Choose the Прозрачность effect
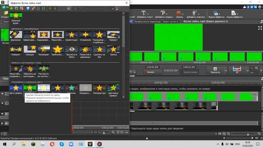The image size is (263, 148). (85, 89)
